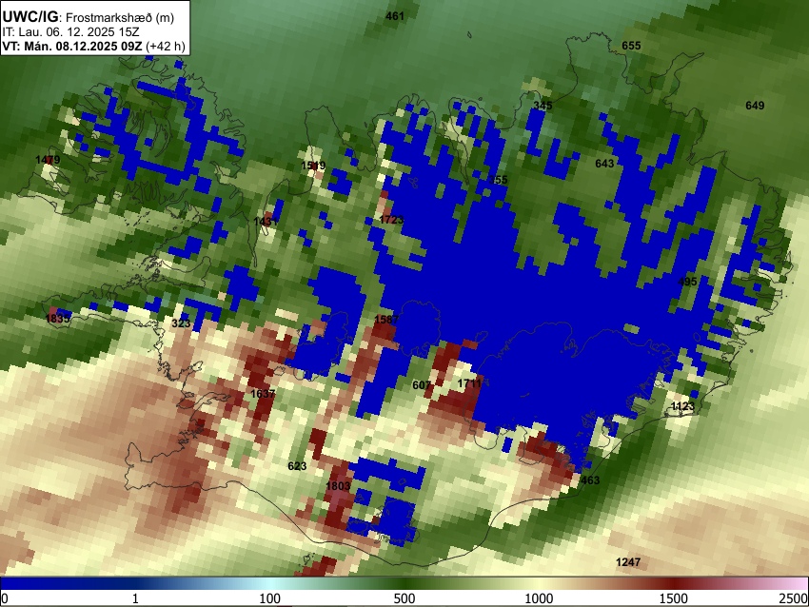Click the 1835 value on the western peninsula
Image resolution: width=809 pixels, height=607 pixels.
point(57,318)
